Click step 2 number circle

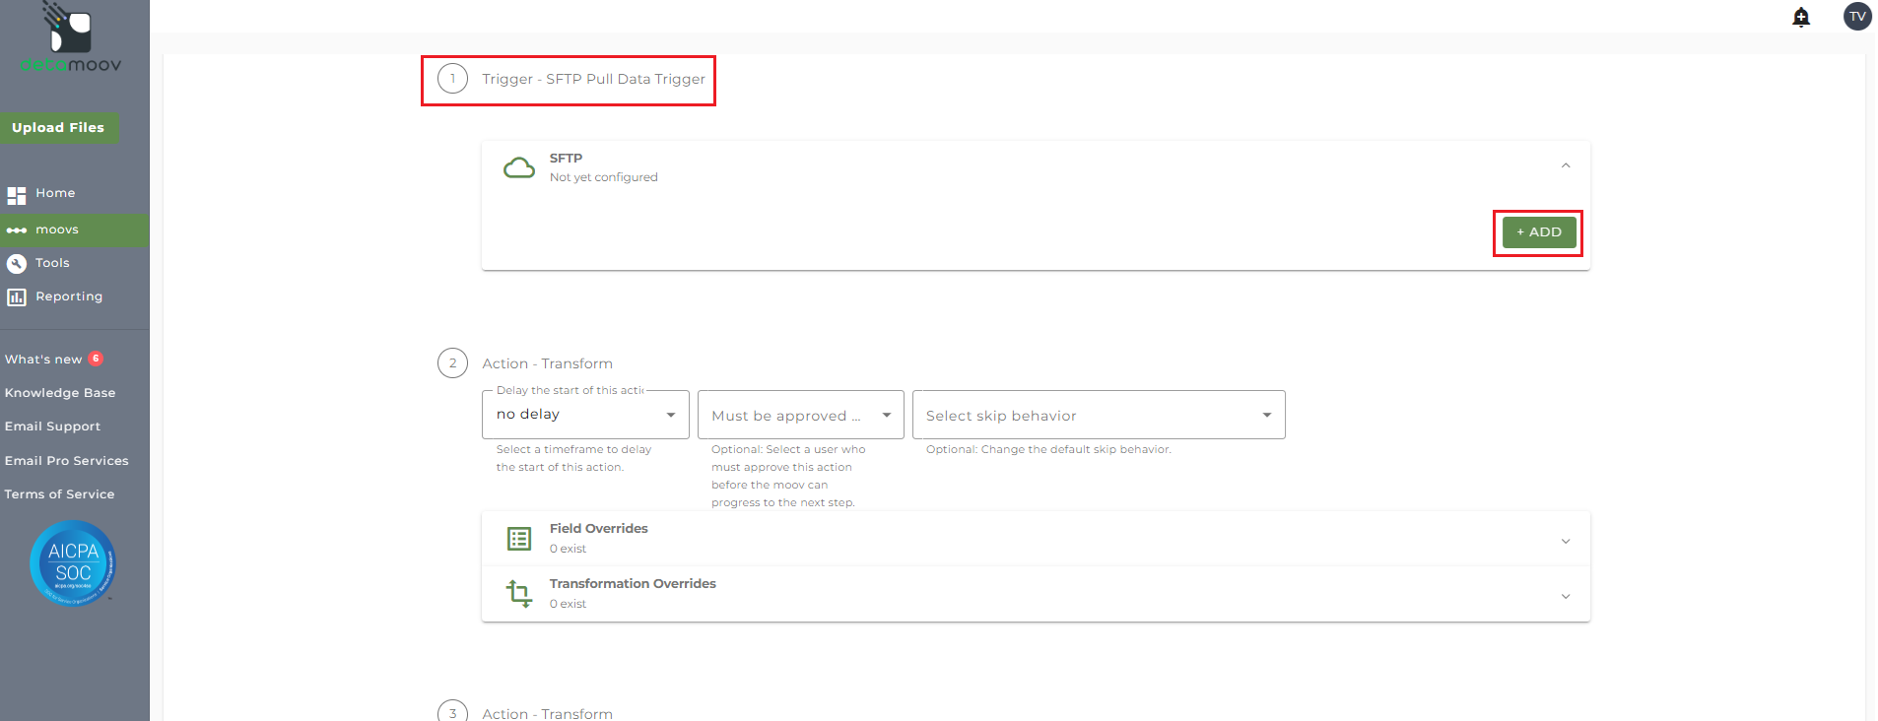pos(452,363)
